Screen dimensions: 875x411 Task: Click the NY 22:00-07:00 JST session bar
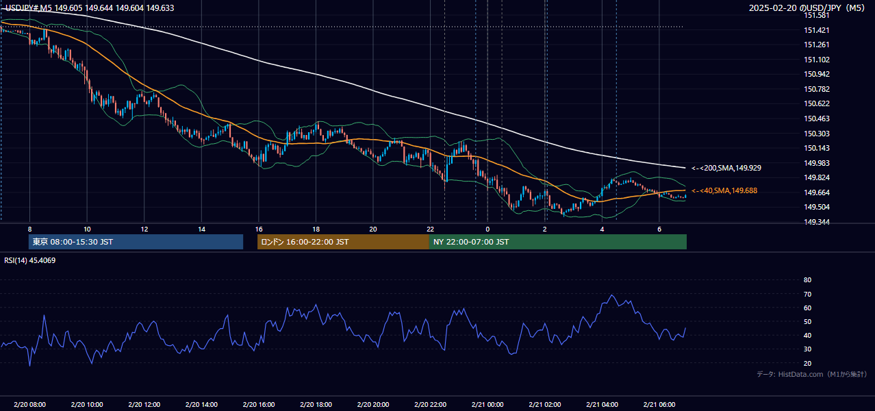[x=558, y=242]
